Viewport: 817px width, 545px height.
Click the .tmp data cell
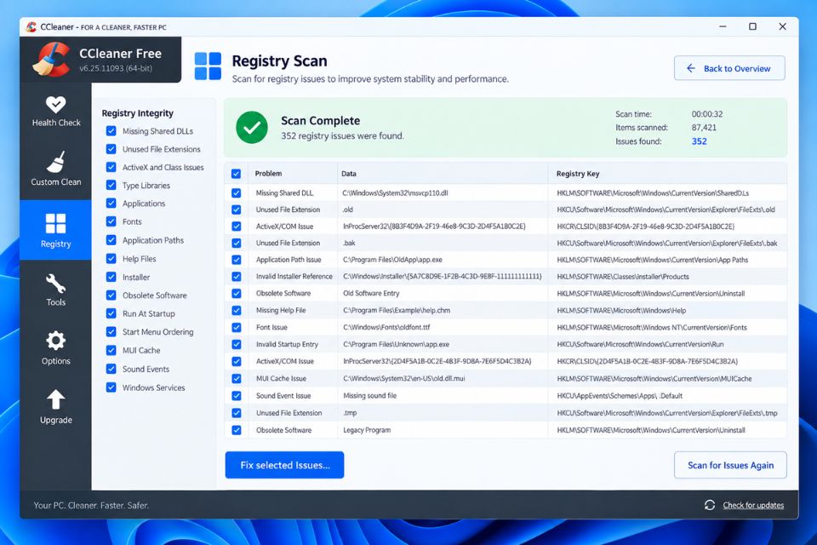click(x=350, y=412)
